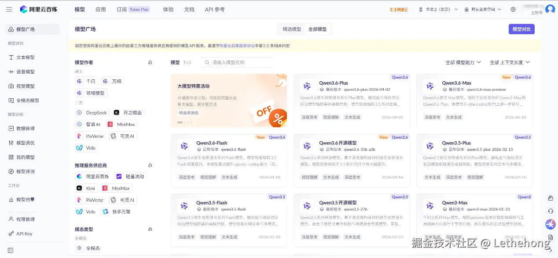Screen dimensions: 558x258
Task: Click the pin icon beside 模型作者
Action: click(x=150, y=62)
